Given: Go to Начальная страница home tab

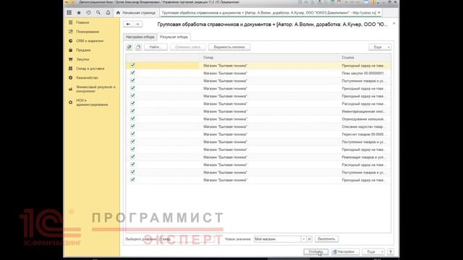Looking at the screenshot, I should pyautogui.click(x=136, y=13).
